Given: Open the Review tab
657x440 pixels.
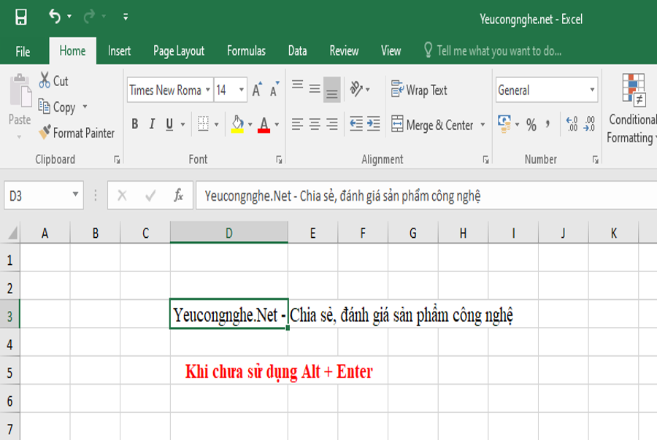Looking at the screenshot, I should (344, 51).
